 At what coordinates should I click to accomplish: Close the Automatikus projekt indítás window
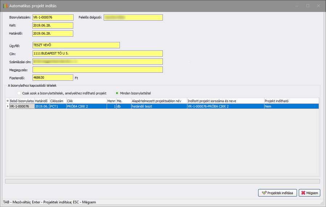318,6
